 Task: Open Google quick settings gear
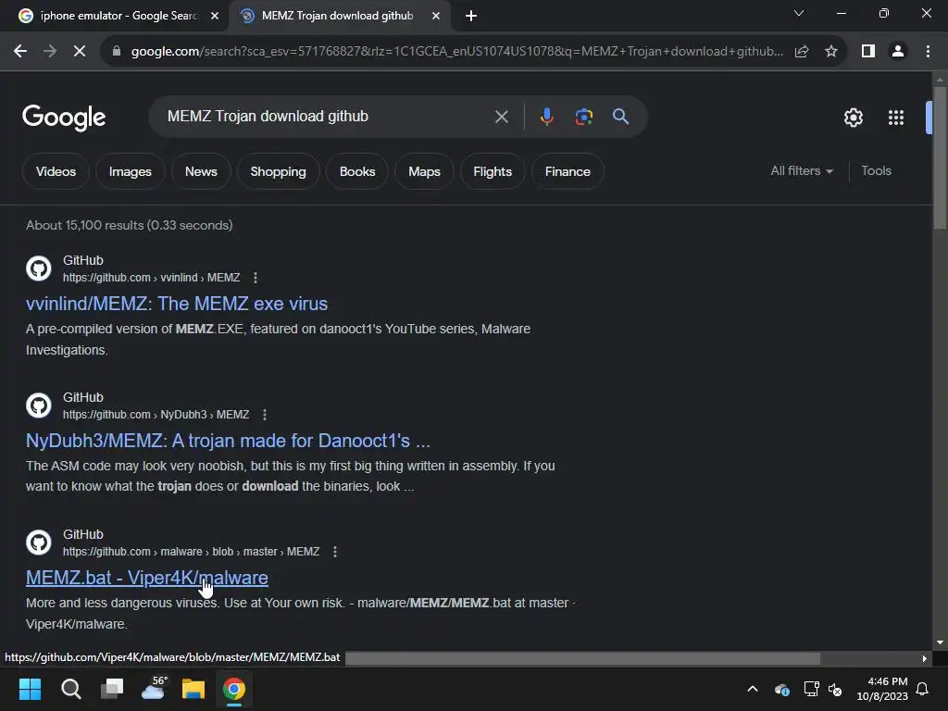pos(853,118)
